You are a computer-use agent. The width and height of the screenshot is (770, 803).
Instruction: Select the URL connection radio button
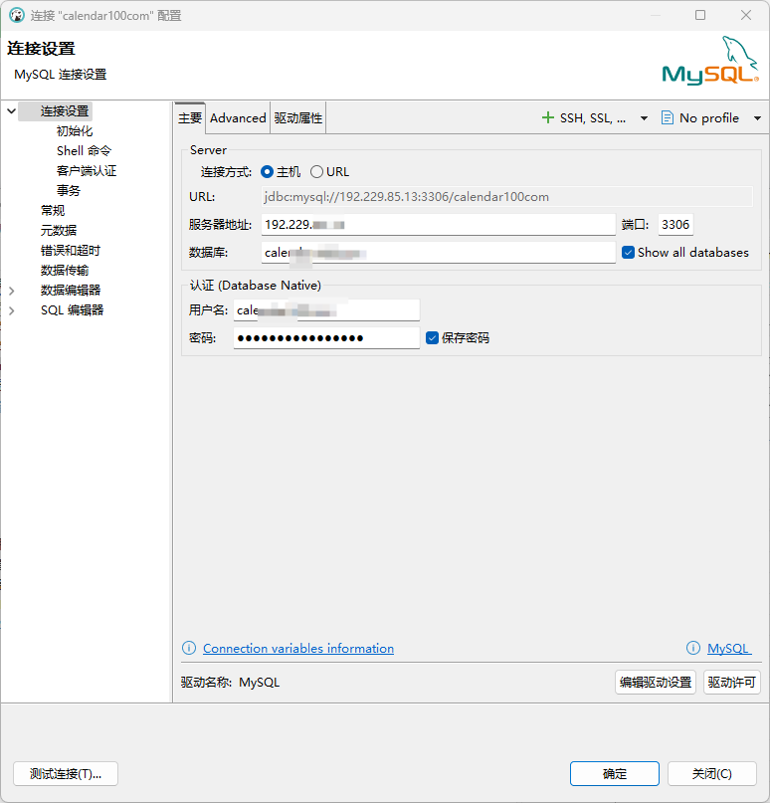(x=317, y=171)
